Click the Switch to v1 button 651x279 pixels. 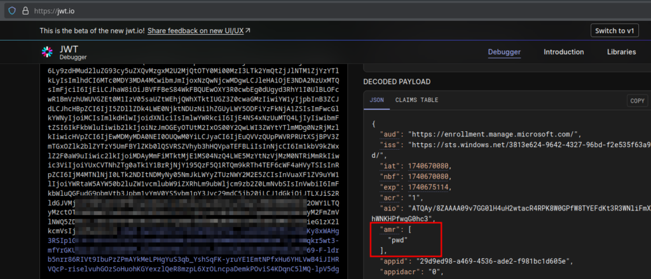pos(614,30)
